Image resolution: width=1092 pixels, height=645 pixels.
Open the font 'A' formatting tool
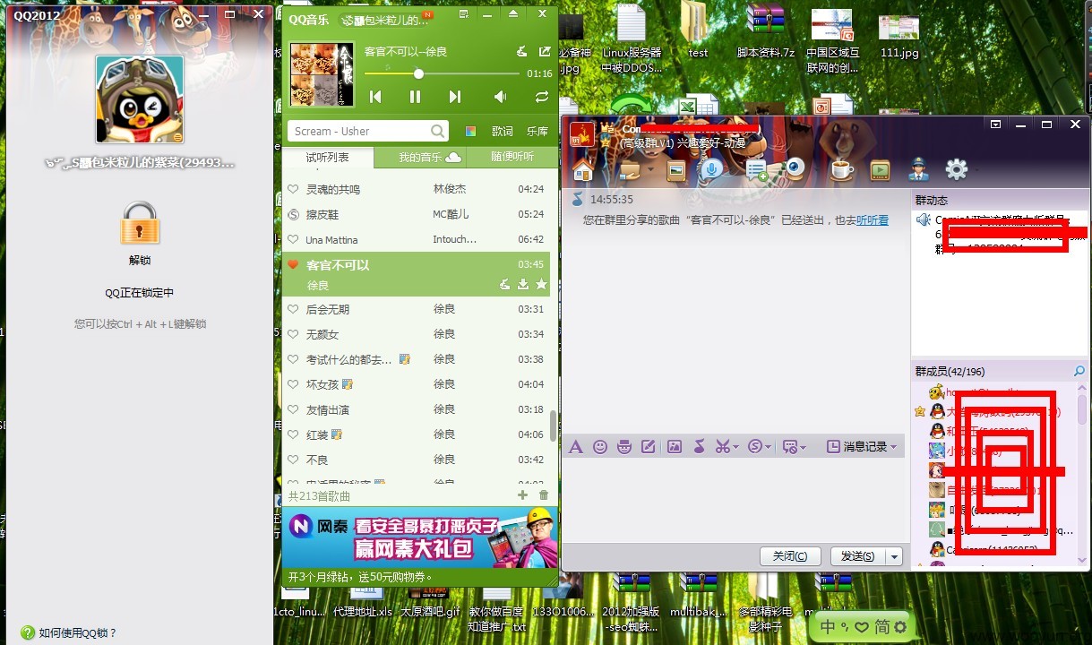pos(576,446)
